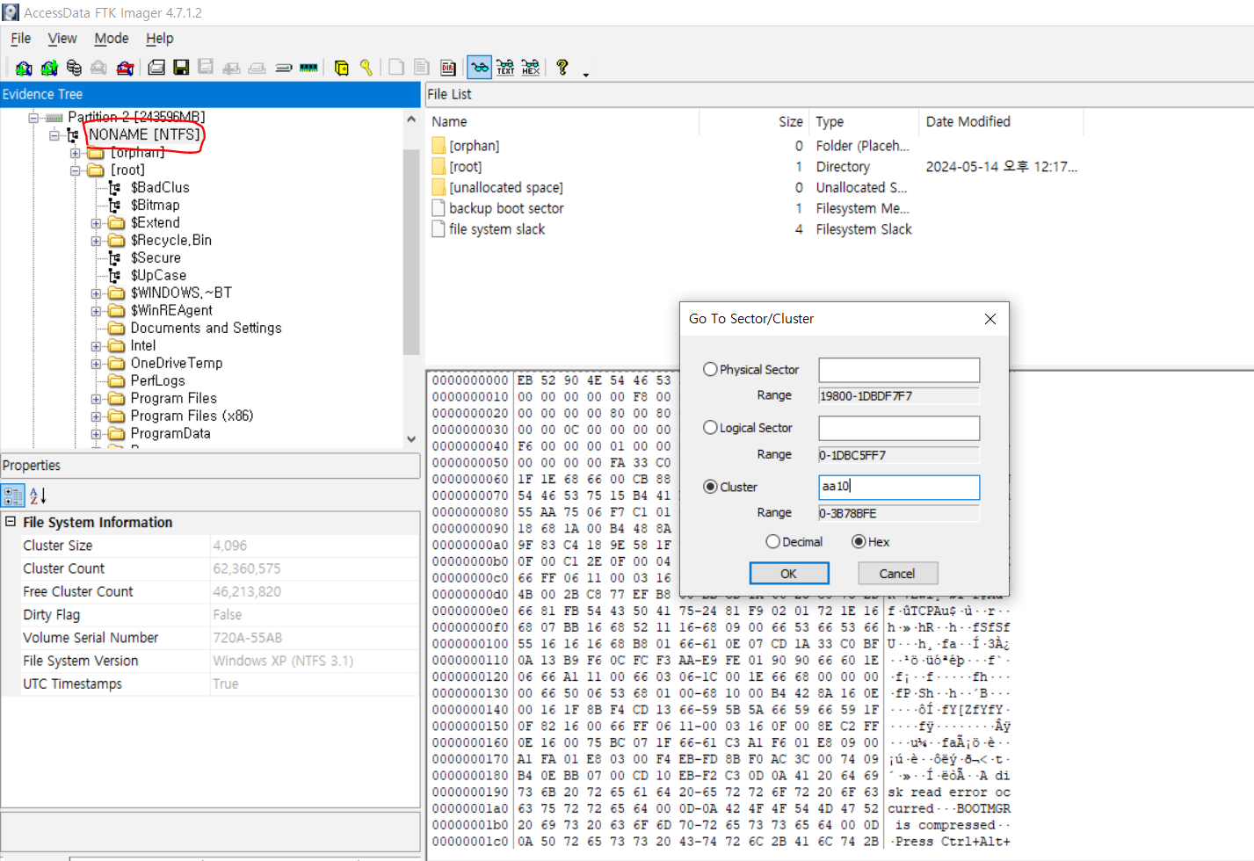Click the Capture Memory chip icon

pos(308,68)
